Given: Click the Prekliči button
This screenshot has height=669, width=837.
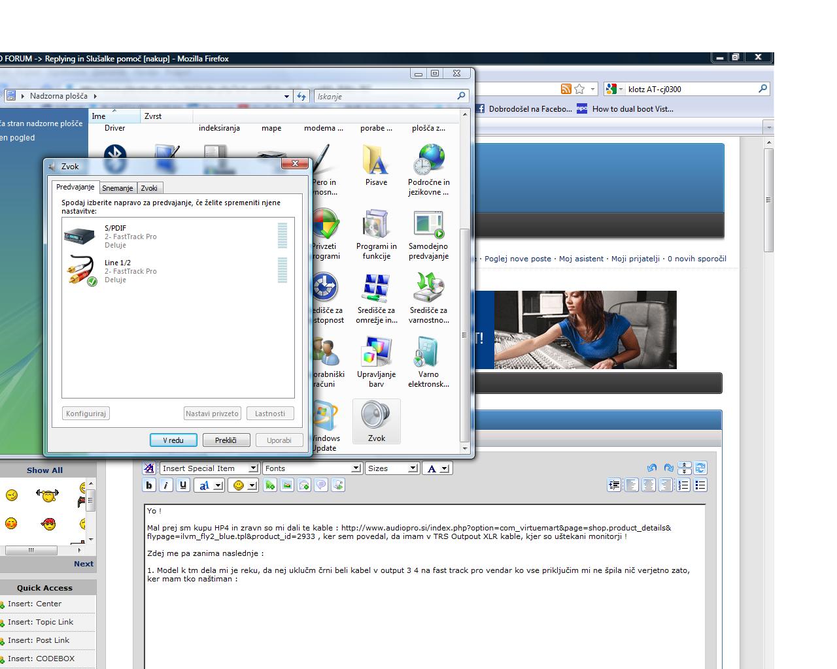Looking at the screenshot, I should point(226,440).
